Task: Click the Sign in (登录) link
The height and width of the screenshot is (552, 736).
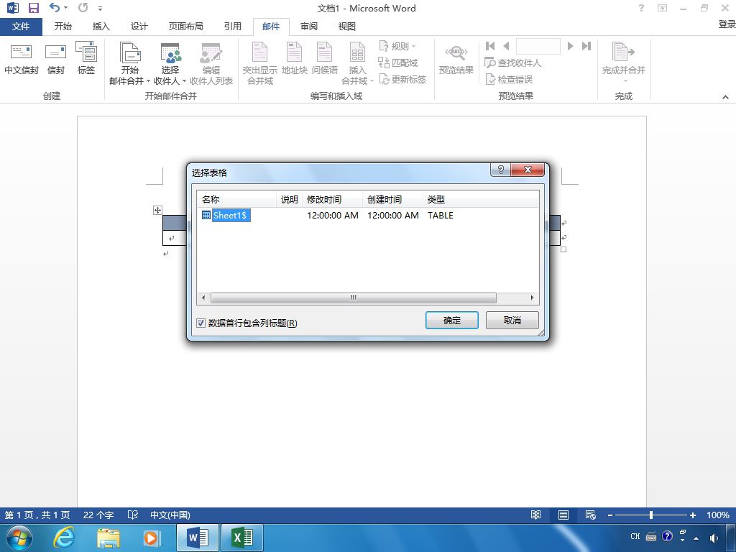Action: 727,24
